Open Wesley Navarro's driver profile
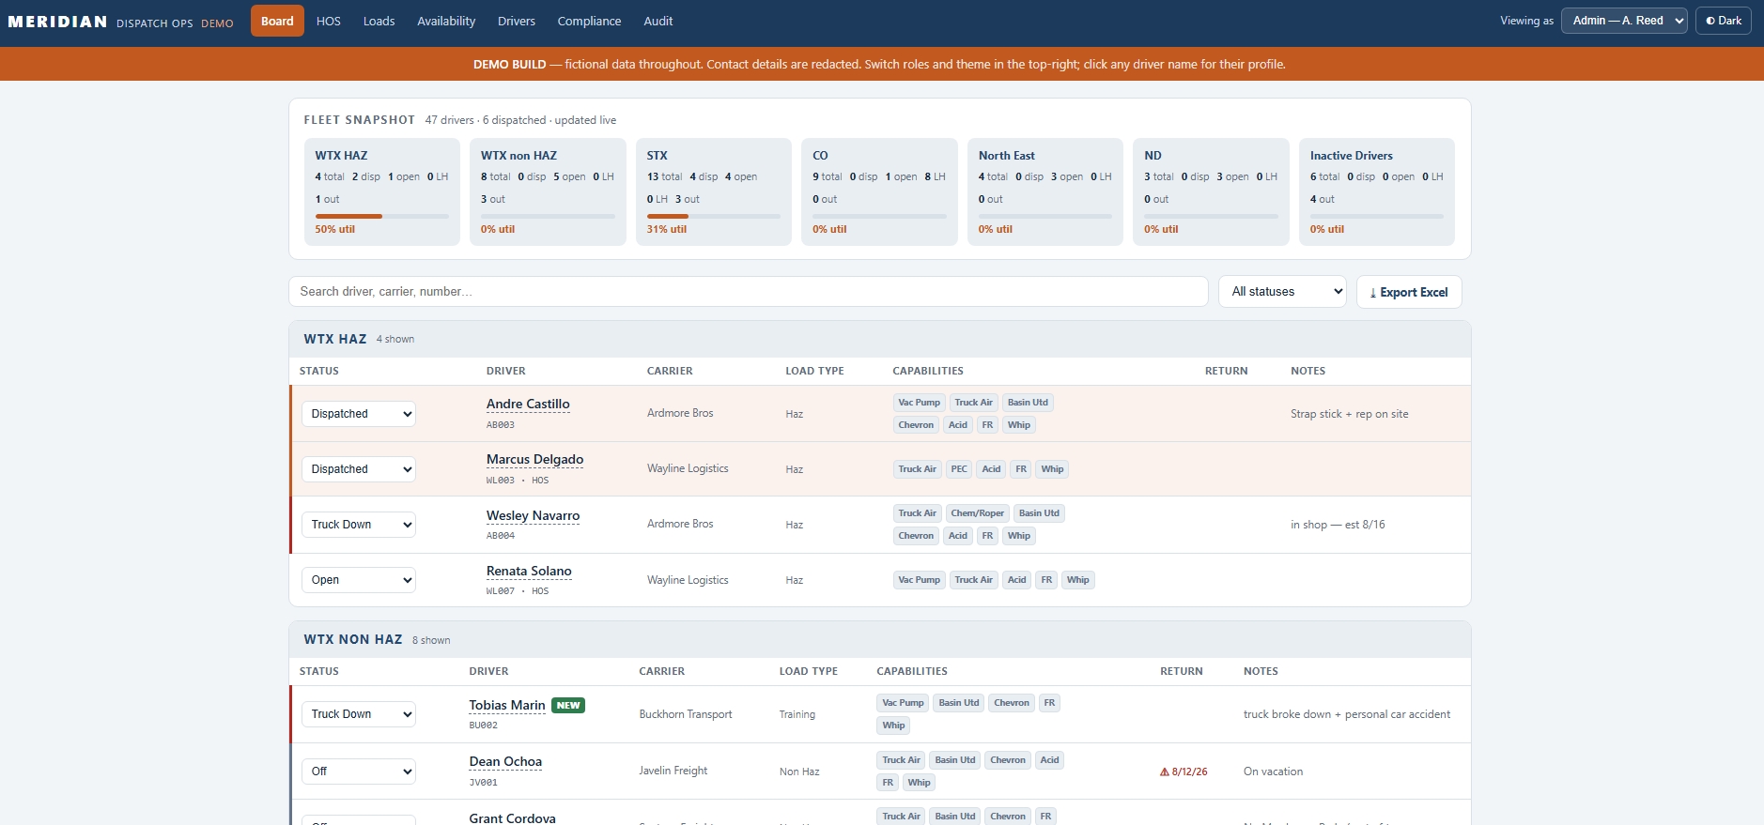1764x825 pixels. [x=533, y=515]
